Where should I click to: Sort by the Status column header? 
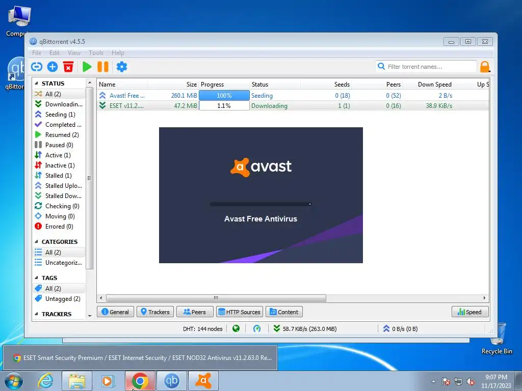275,85
